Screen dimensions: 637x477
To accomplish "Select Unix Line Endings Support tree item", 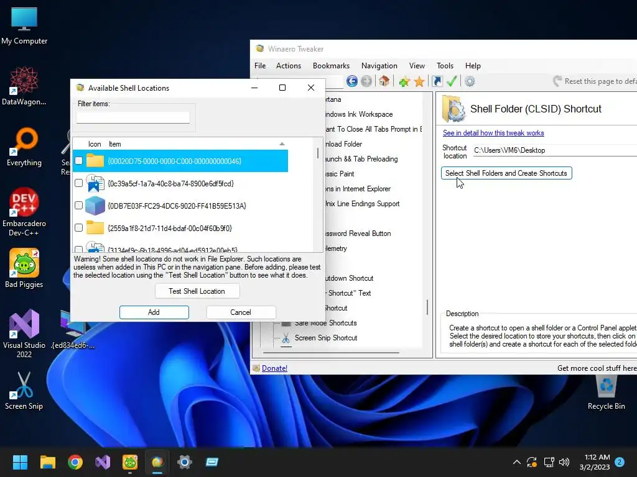I will [x=362, y=204].
